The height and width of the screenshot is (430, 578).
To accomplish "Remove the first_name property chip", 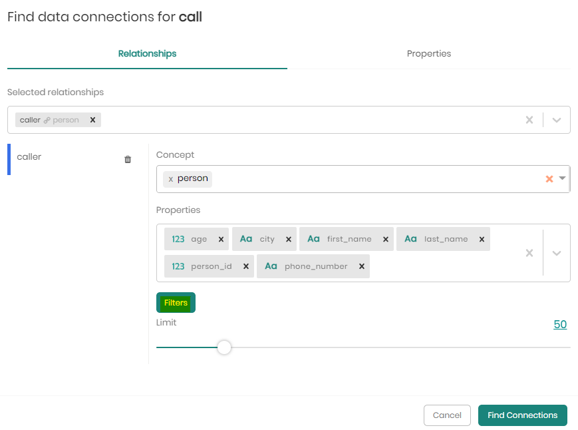I will [x=385, y=239].
